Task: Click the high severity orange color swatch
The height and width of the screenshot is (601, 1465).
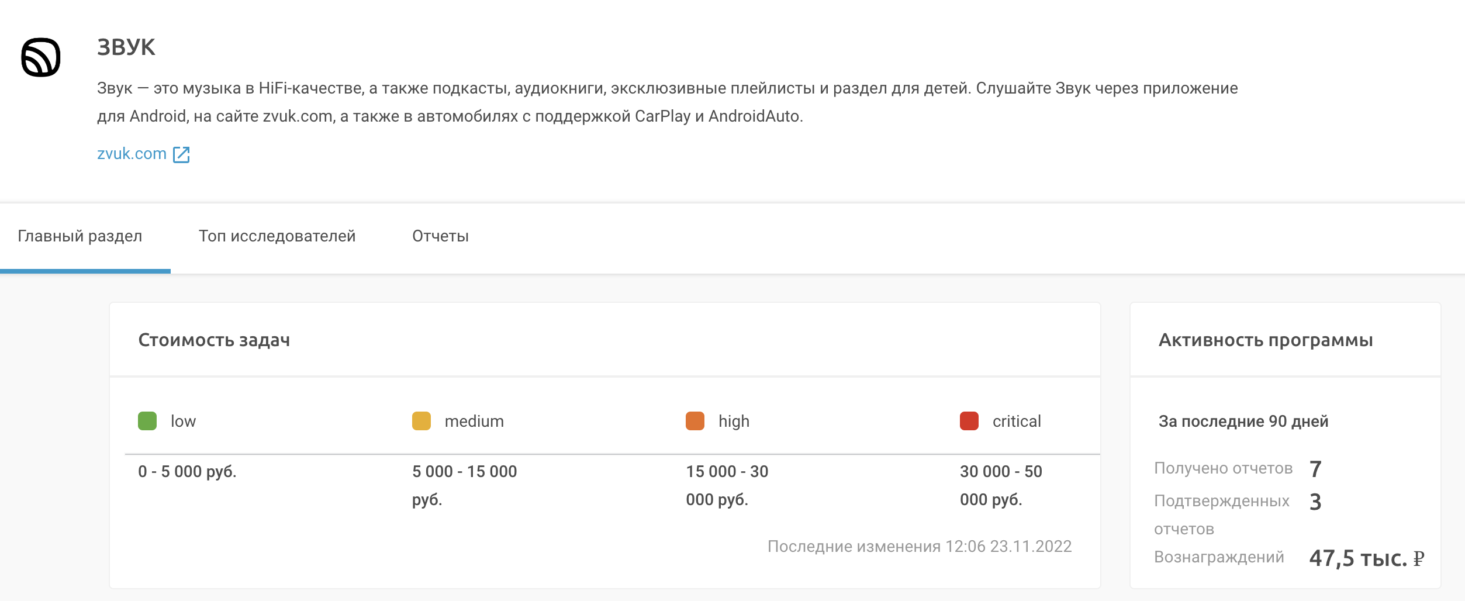Action: (x=695, y=420)
